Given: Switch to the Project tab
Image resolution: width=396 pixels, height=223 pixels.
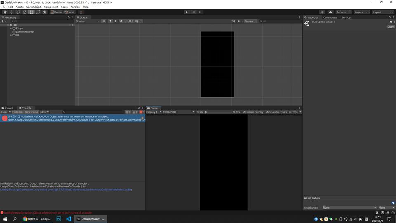Looking at the screenshot, I should coord(7,108).
